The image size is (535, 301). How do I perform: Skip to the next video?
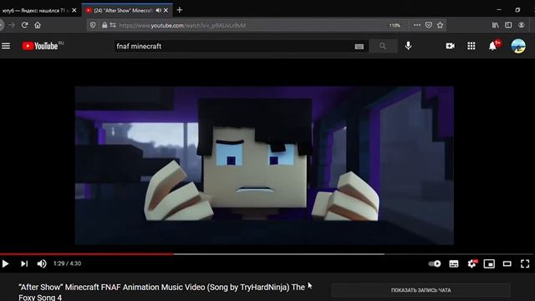(x=24, y=263)
